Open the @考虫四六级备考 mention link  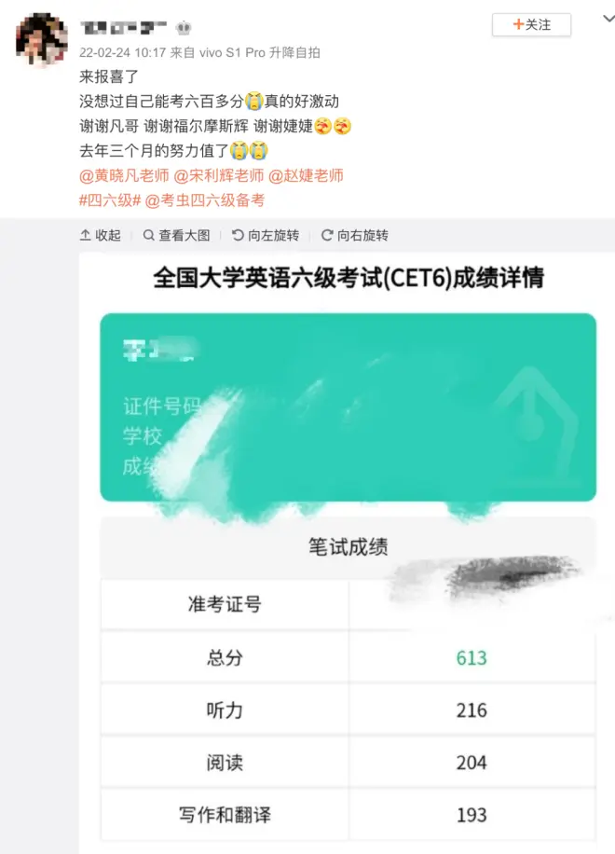point(205,200)
